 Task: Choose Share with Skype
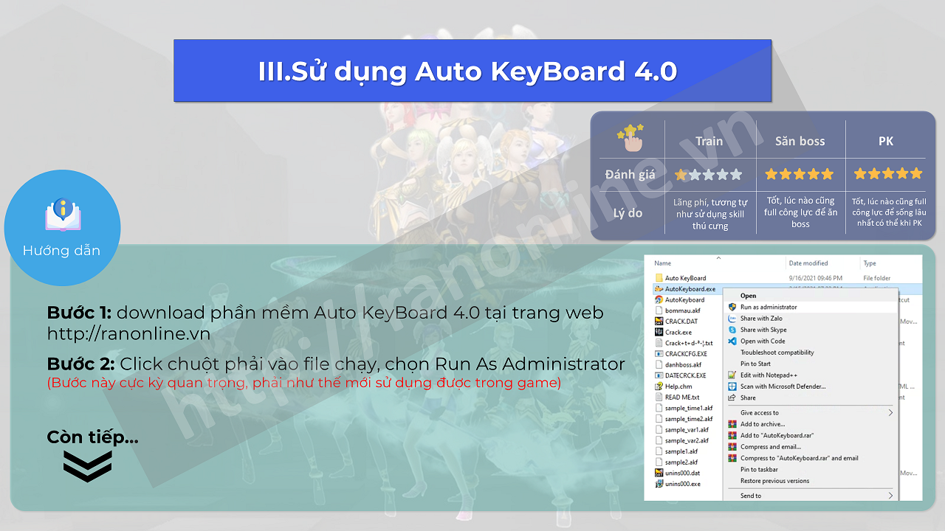[763, 330]
